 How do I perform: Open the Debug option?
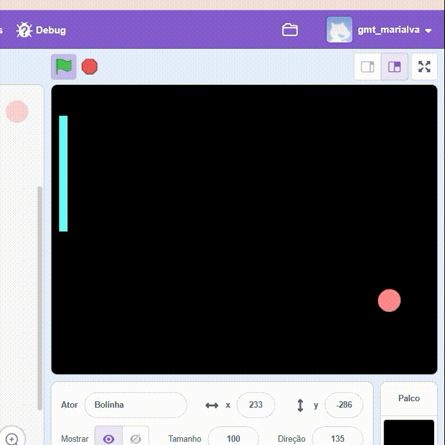pos(41,30)
